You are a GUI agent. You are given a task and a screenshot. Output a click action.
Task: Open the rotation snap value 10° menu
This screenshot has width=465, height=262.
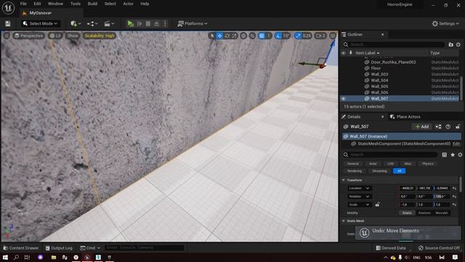tap(286, 36)
